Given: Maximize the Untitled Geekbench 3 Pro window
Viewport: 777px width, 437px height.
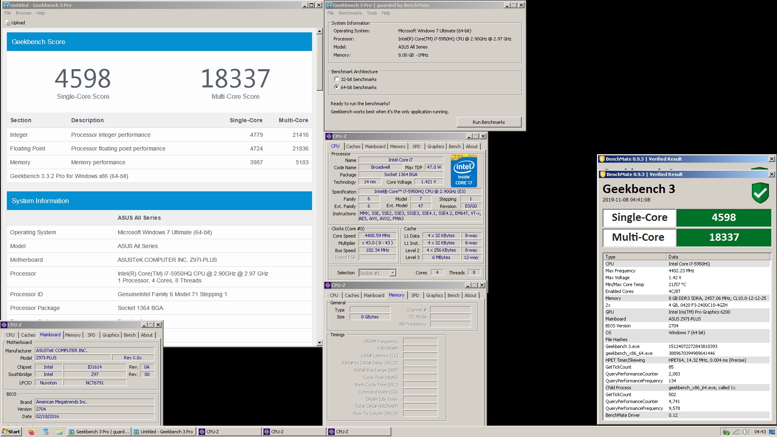Looking at the screenshot, I should tap(311, 5).
